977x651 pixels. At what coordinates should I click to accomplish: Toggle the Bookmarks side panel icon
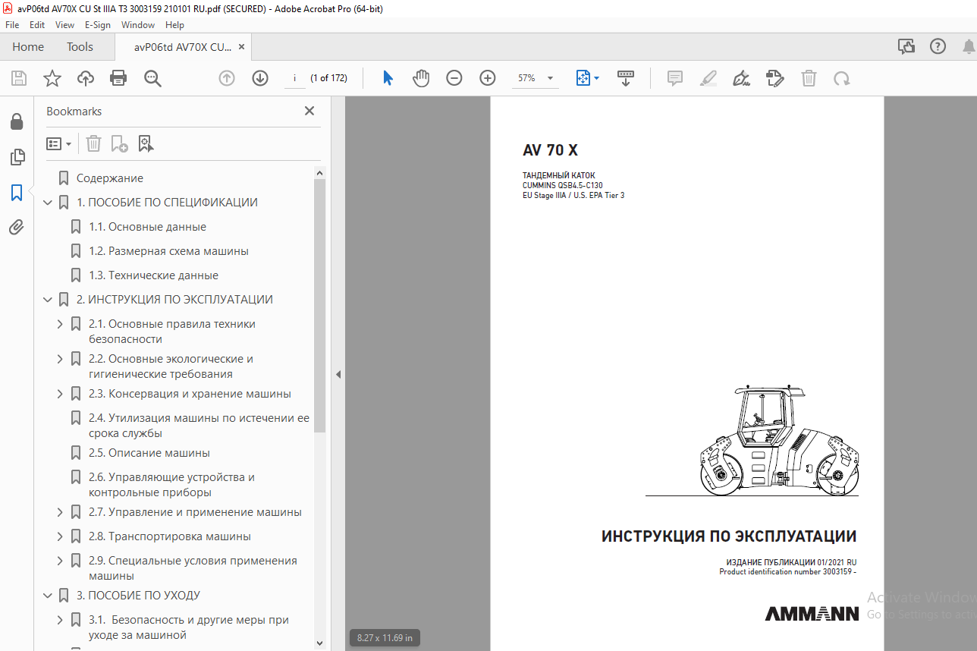[17, 193]
